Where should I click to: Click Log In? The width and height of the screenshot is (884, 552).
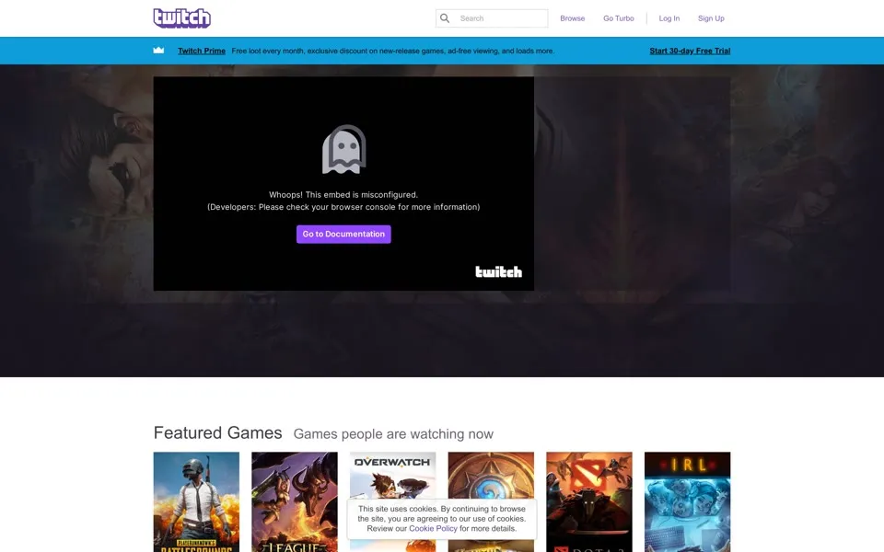click(x=669, y=18)
